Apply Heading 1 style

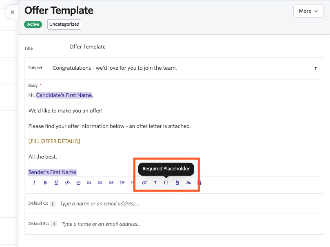[x=89, y=183]
